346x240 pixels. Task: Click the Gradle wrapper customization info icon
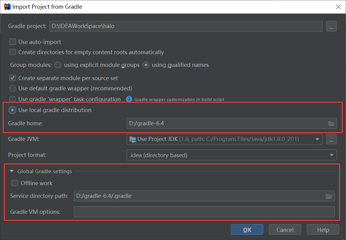pos(129,99)
